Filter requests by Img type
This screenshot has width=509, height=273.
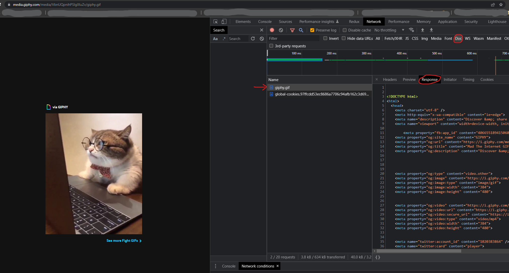pyautogui.click(x=425, y=39)
